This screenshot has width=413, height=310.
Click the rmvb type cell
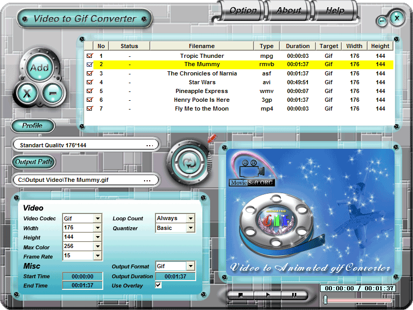pos(266,64)
